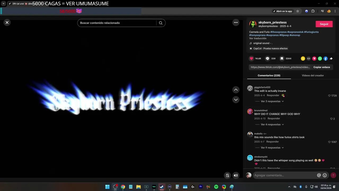Select the video URL field
The image size is (339, 191).
(280, 67)
